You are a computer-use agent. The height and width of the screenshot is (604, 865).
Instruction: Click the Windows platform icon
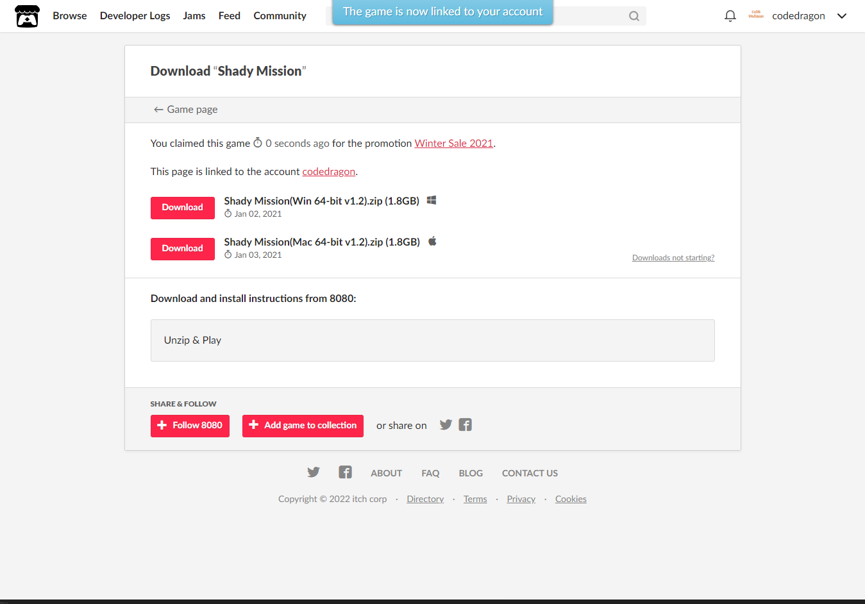pos(432,200)
